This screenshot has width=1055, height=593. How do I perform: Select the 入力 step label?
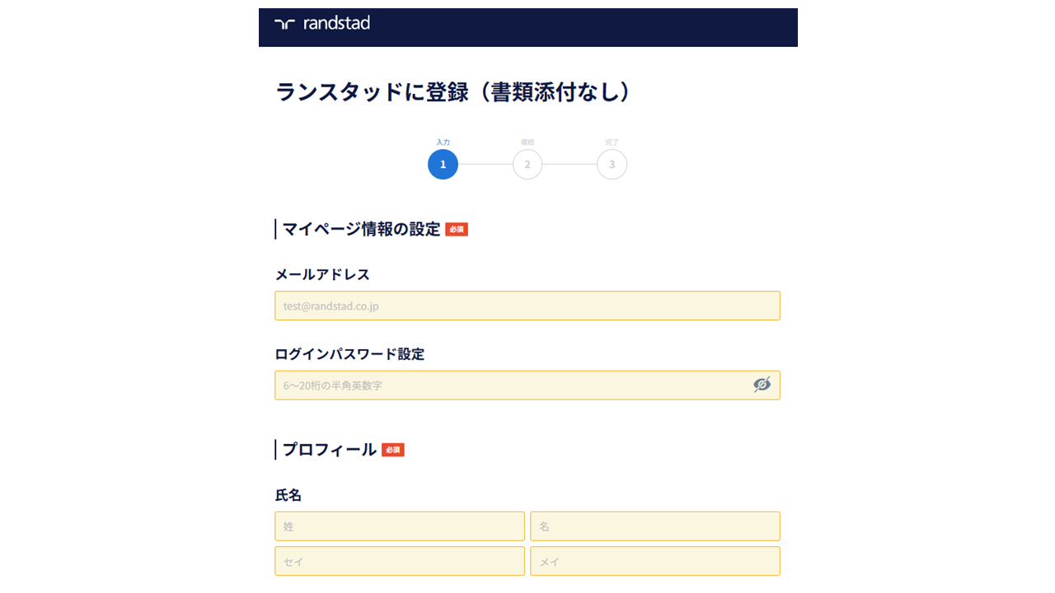click(x=443, y=141)
